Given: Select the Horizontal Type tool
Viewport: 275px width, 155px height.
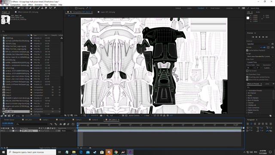Looking at the screenshot, I should click(34, 8).
